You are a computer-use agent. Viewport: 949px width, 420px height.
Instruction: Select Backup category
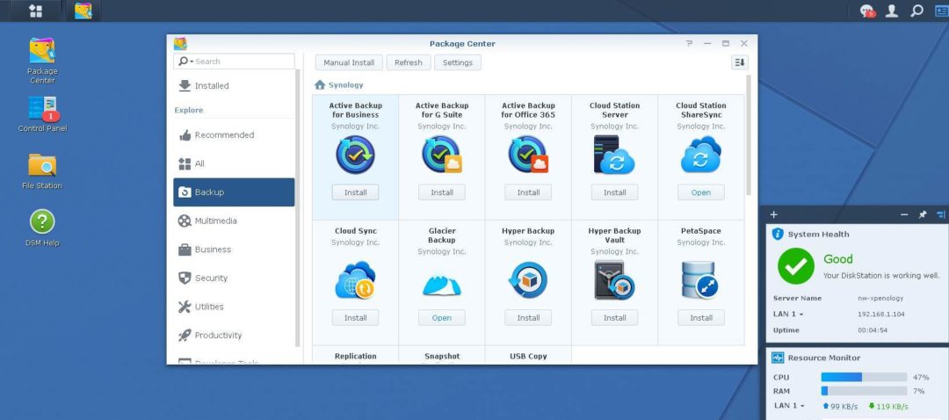(x=235, y=192)
